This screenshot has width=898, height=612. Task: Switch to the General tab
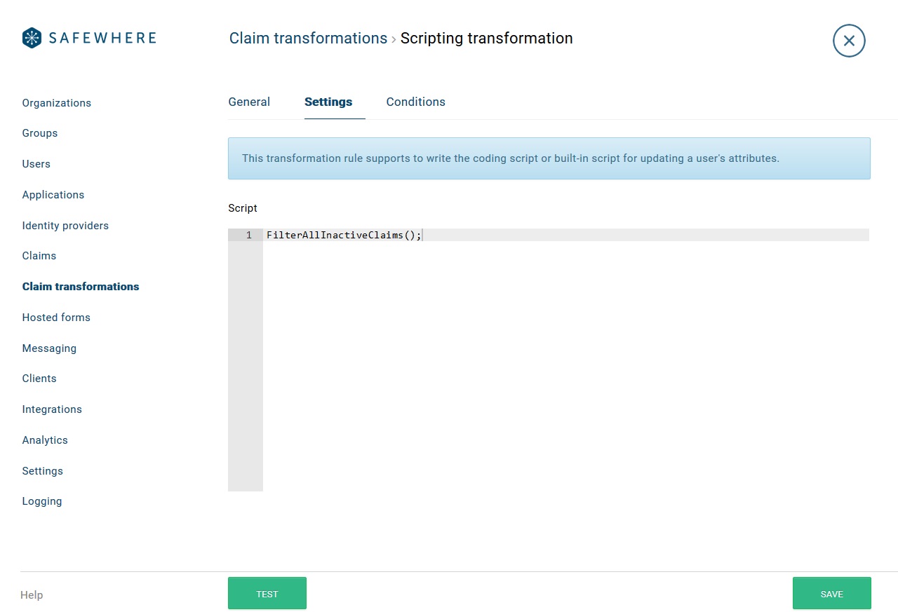[x=249, y=102]
